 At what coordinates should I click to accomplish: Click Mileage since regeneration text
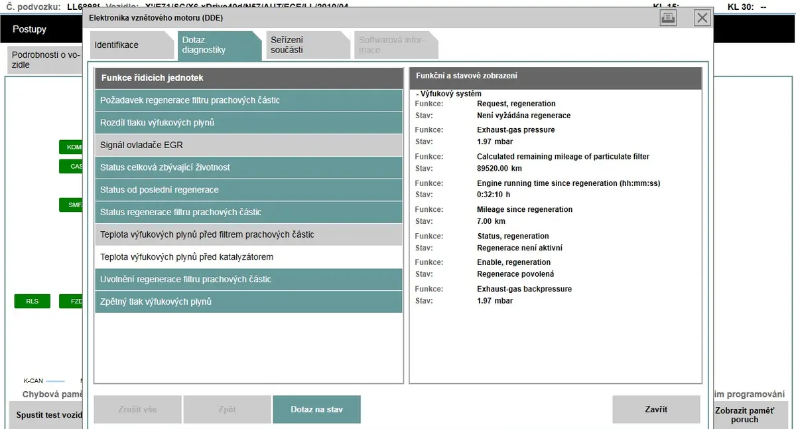tap(525, 210)
